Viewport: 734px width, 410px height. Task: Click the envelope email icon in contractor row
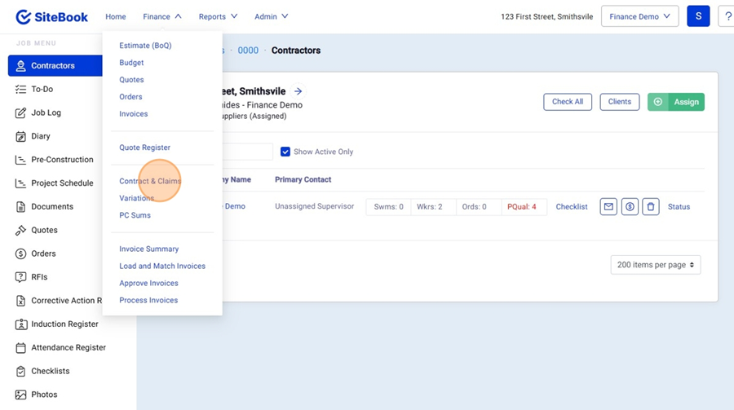(608, 207)
